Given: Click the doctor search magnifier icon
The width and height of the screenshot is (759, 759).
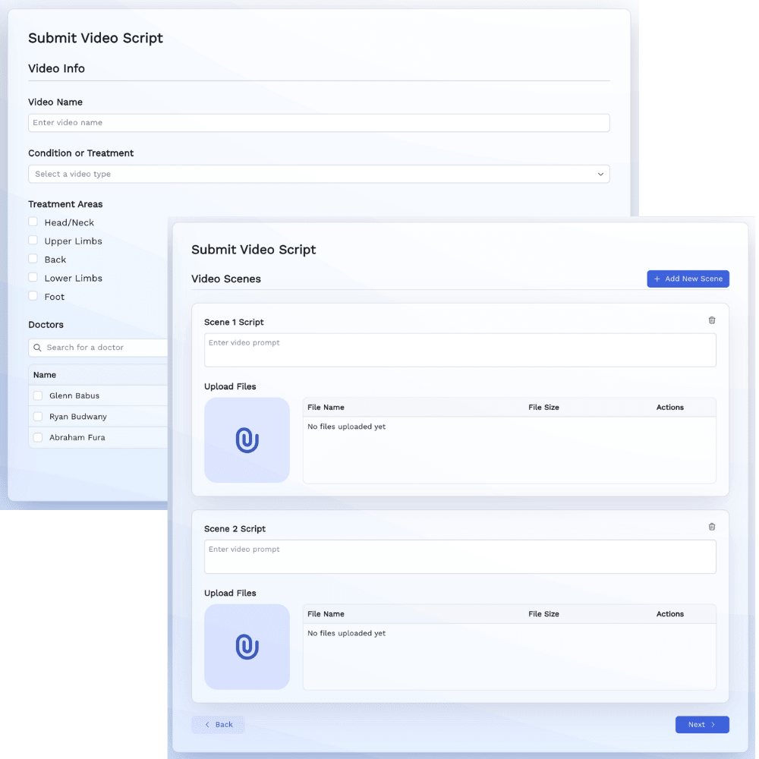Looking at the screenshot, I should click(x=37, y=348).
